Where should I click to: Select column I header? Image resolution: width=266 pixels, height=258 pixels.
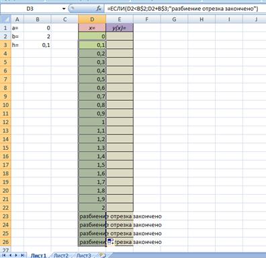[229, 19]
